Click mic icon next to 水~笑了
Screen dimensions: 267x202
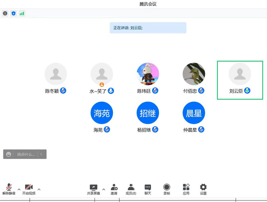coord(111,91)
